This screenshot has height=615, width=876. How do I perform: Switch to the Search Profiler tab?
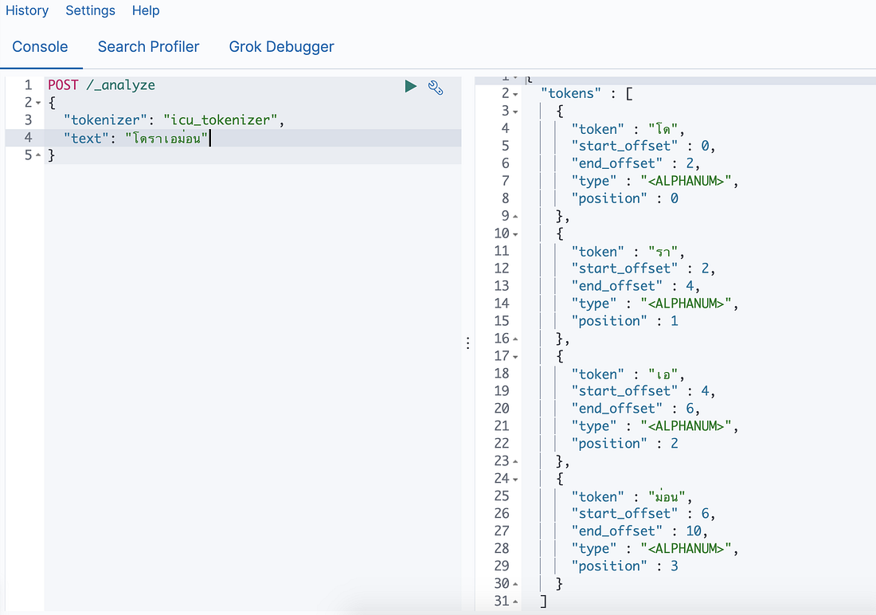148,47
